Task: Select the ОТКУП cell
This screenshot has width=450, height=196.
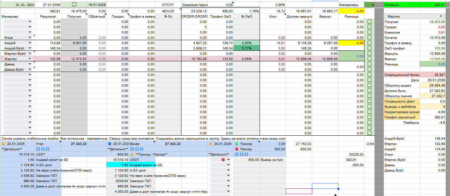Action: (x=168, y=5)
